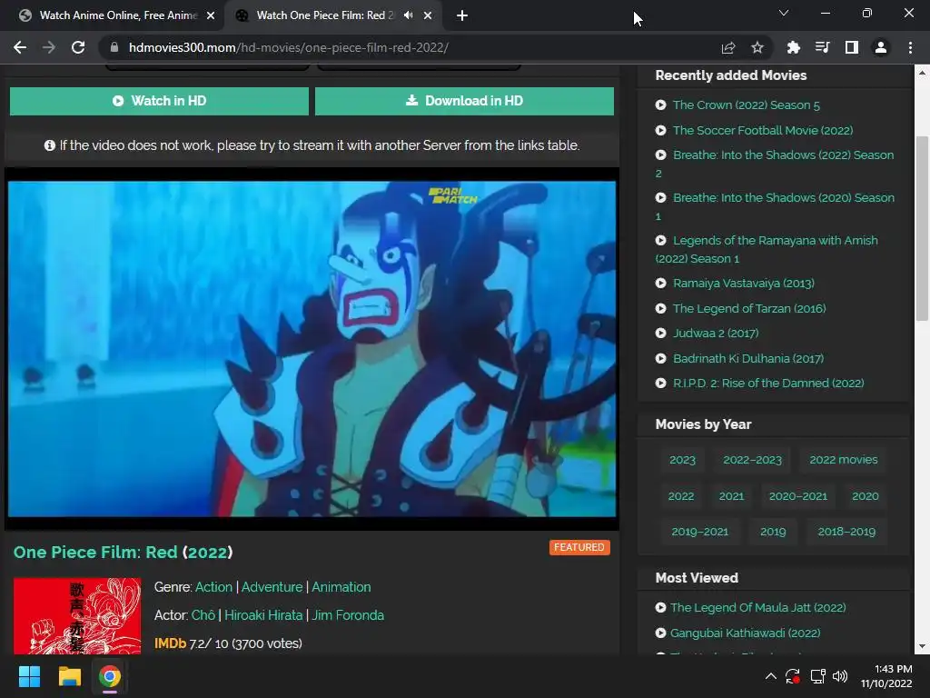Click Download in HD button
The height and width of the screenshot is (698, 930).
(464, 101)
